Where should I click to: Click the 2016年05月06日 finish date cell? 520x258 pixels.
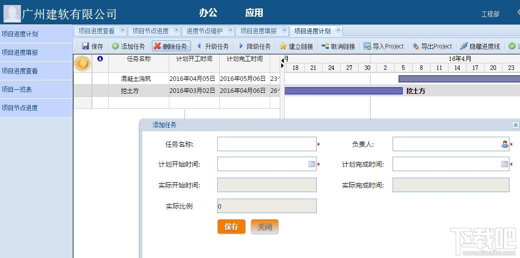[245, 79]
